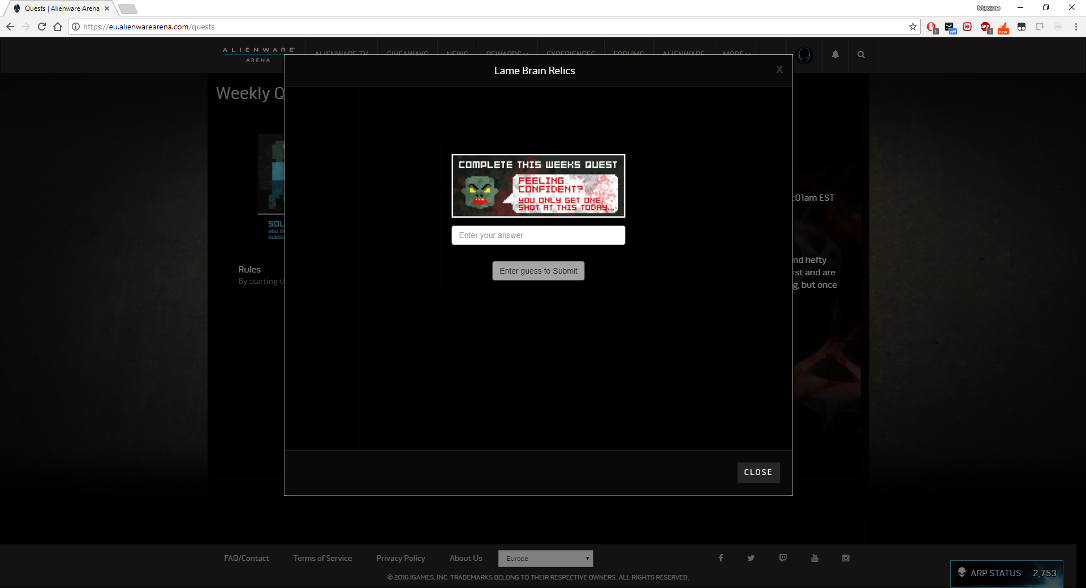This screenshot has height=588, width=1086.
Task: Open the FAQ/Contact footer link
Action: click(247, 558)
